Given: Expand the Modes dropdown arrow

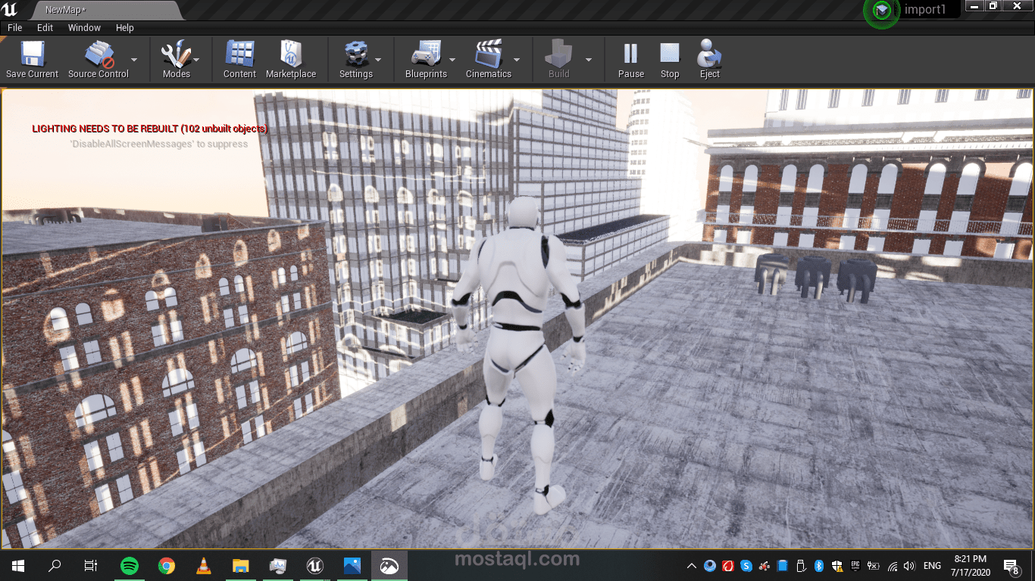Looking at the screenshot, I should pyautogui.click(x=196, y=59).
